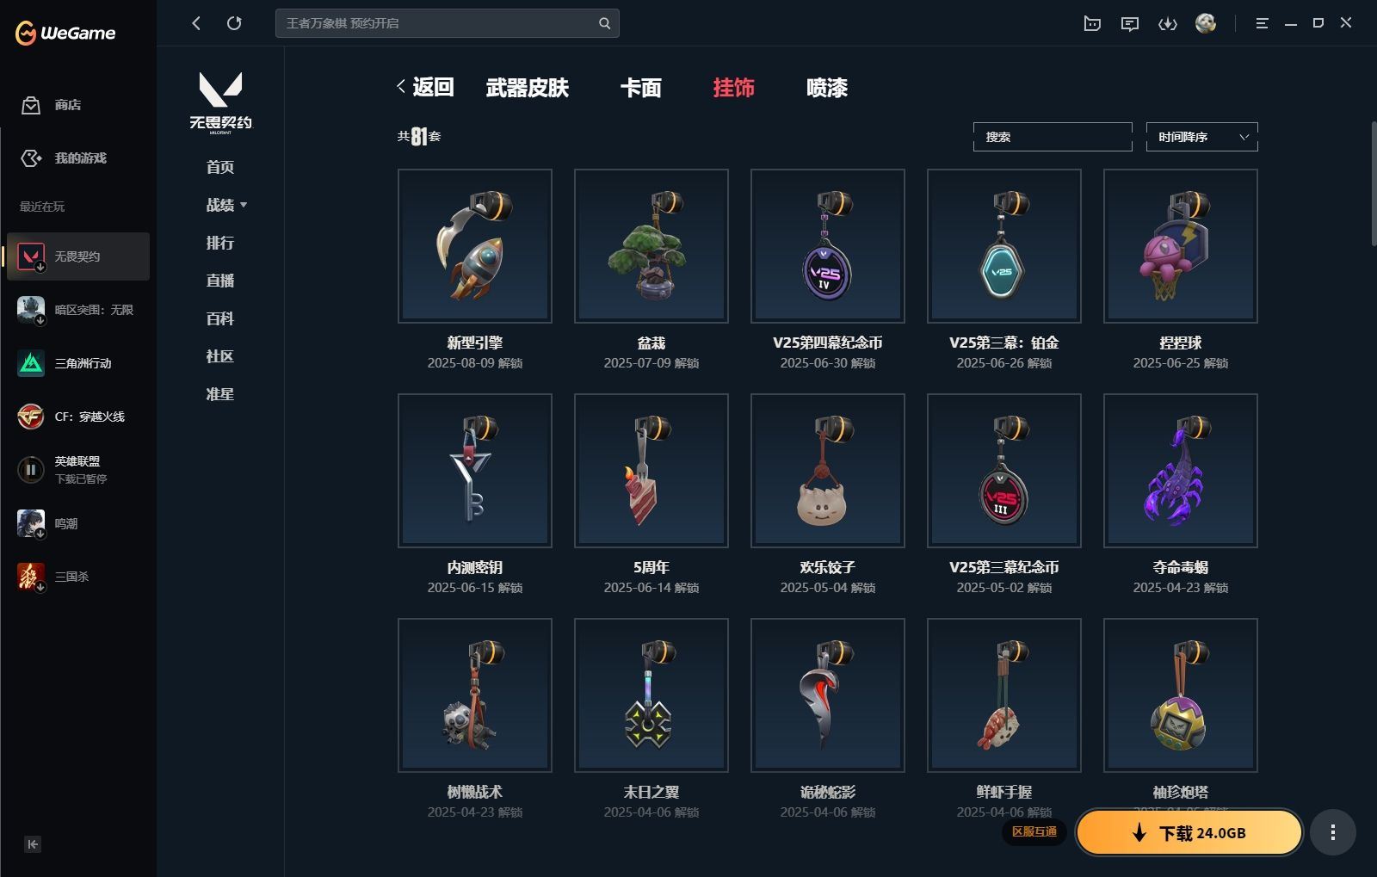Open the download manager icon
This screenshot has height=877, width=1377.
[1168, 23]
